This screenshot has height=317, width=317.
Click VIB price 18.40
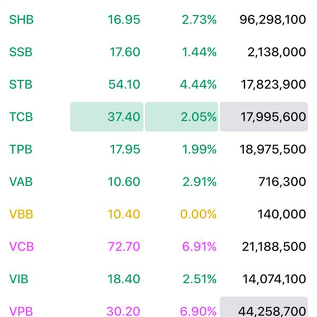point(124,279)
